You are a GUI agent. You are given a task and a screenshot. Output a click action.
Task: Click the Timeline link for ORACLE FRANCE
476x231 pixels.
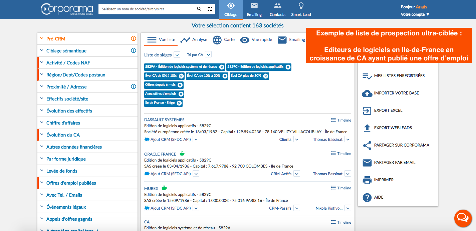click(x=341, y=154)
